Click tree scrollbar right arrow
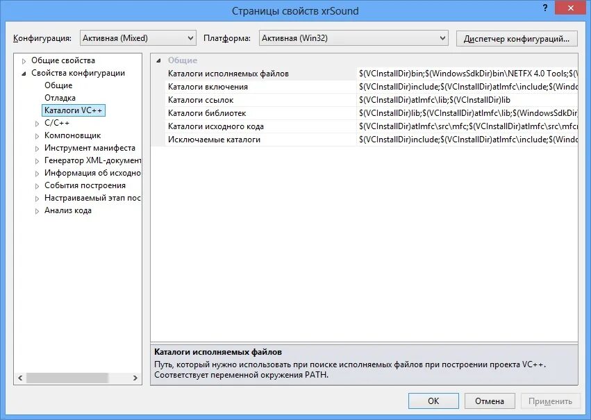The height and width of the screenshot is (420, 591). point(135,378)
